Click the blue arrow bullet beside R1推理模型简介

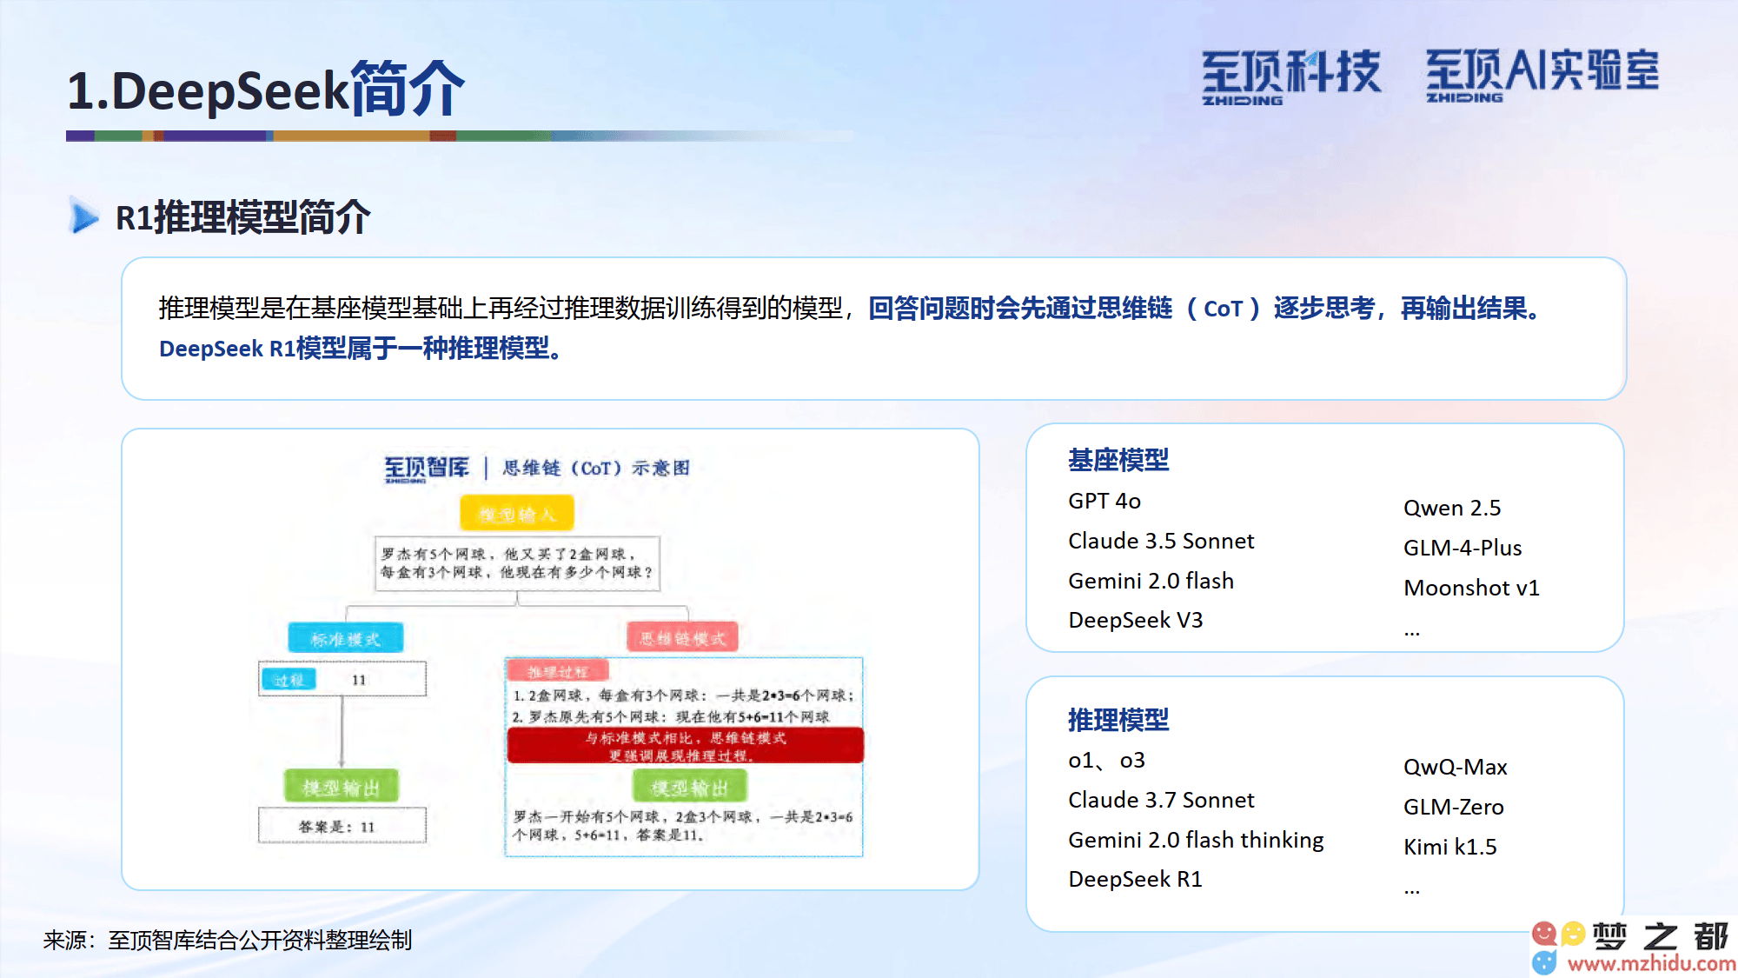[84, 216]
